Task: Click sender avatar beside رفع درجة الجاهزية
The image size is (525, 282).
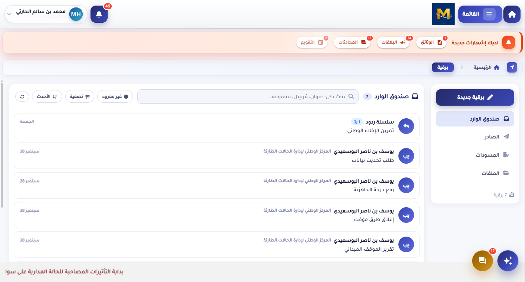Action: click(x=406, y=185)
